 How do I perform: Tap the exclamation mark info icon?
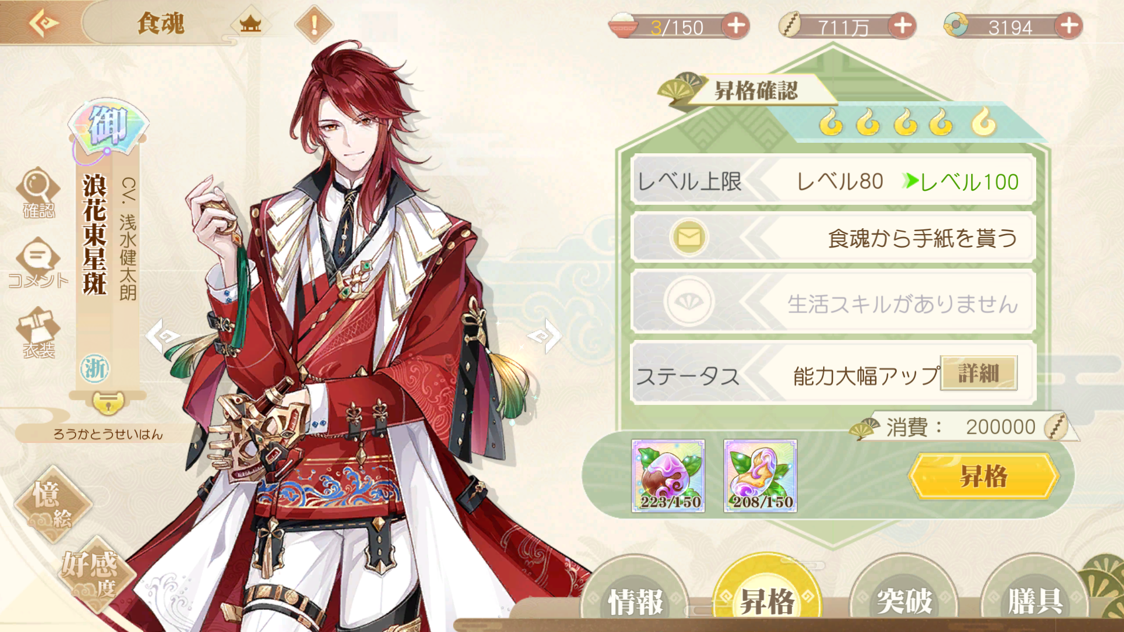coord(314,25)
